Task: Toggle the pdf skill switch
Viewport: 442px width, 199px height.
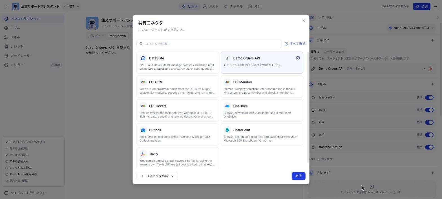Action: pyautogui.click(x=429, y=135)
